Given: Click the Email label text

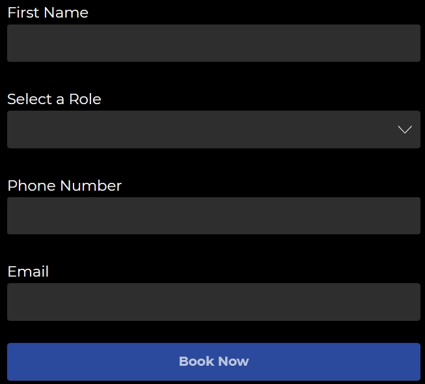Looking at the screenshot, I should pos(28,271).
